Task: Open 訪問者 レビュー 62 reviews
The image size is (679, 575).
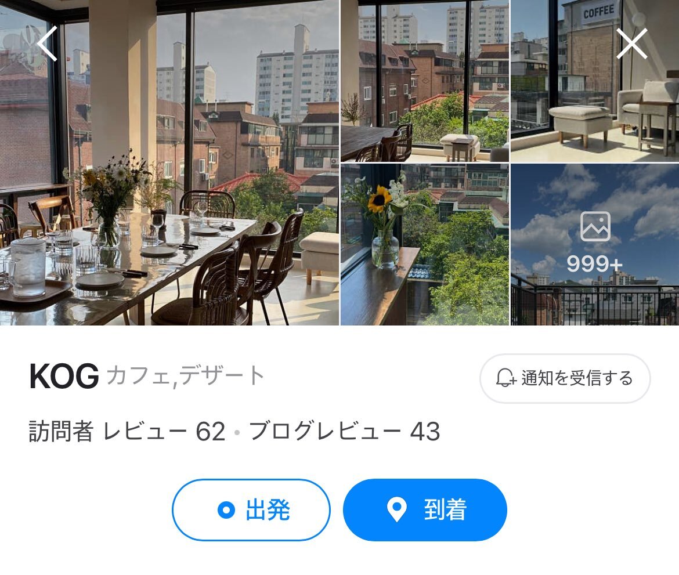Action: click(x=127, y=431)
